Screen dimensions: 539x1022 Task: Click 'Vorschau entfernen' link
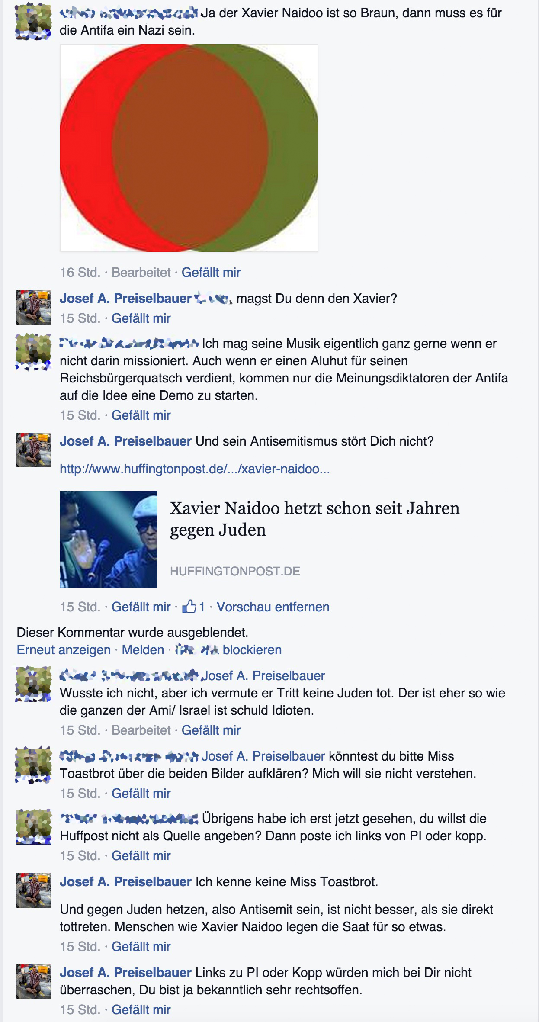point(273,607)
